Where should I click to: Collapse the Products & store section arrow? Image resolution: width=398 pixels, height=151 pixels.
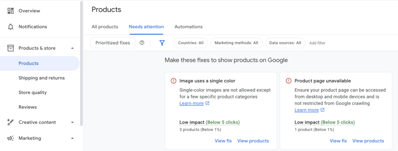pyautogui.click(x=72, y=48)
